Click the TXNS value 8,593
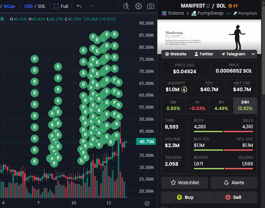The image size is (265, 208). [172, 127]
